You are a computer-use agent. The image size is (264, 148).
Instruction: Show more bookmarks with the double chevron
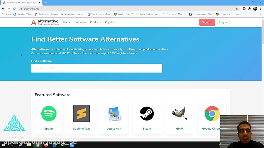(260, 14)
